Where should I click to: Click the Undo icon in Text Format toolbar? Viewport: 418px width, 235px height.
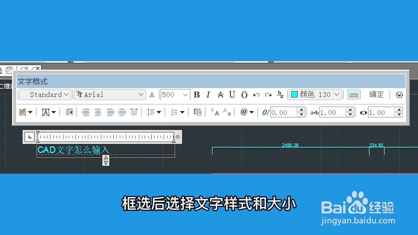[256, 95]
